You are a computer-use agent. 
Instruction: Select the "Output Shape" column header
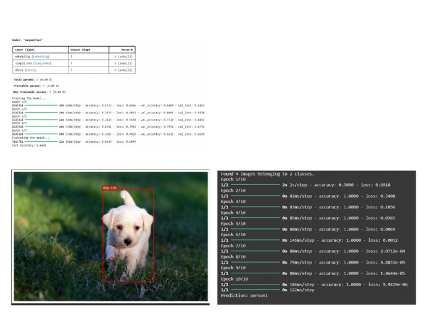tap(80, 49)
